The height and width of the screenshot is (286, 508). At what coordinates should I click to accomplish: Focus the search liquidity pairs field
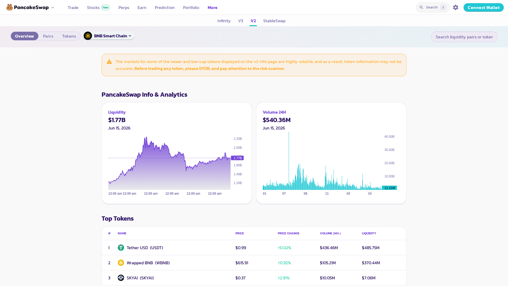(x=464, y=37)
